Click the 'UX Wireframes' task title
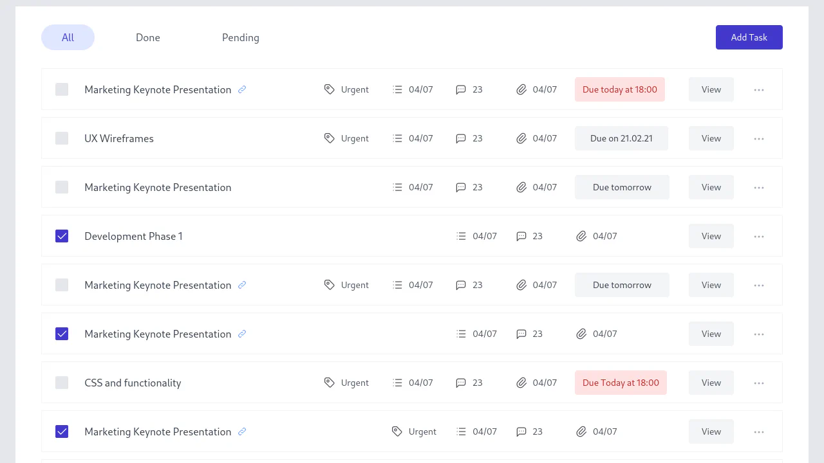The height and width of the screenshot is (463, 824). tap(119, 138)
